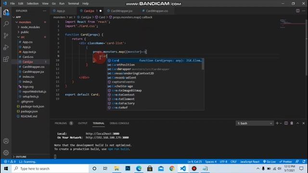Switch to the OUTPUT panel tab
The image size is (308, 173).
tap(82, 123)
